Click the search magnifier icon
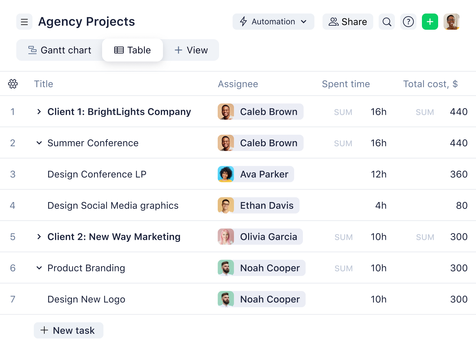Screen dimensions: 476x346 pos(386,22)
